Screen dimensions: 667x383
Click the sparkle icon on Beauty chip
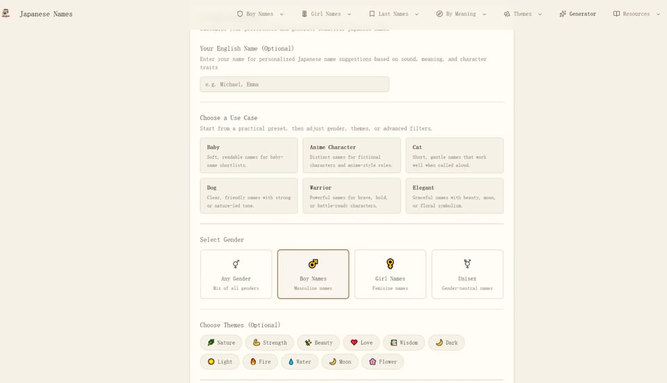tap(308, 342)
